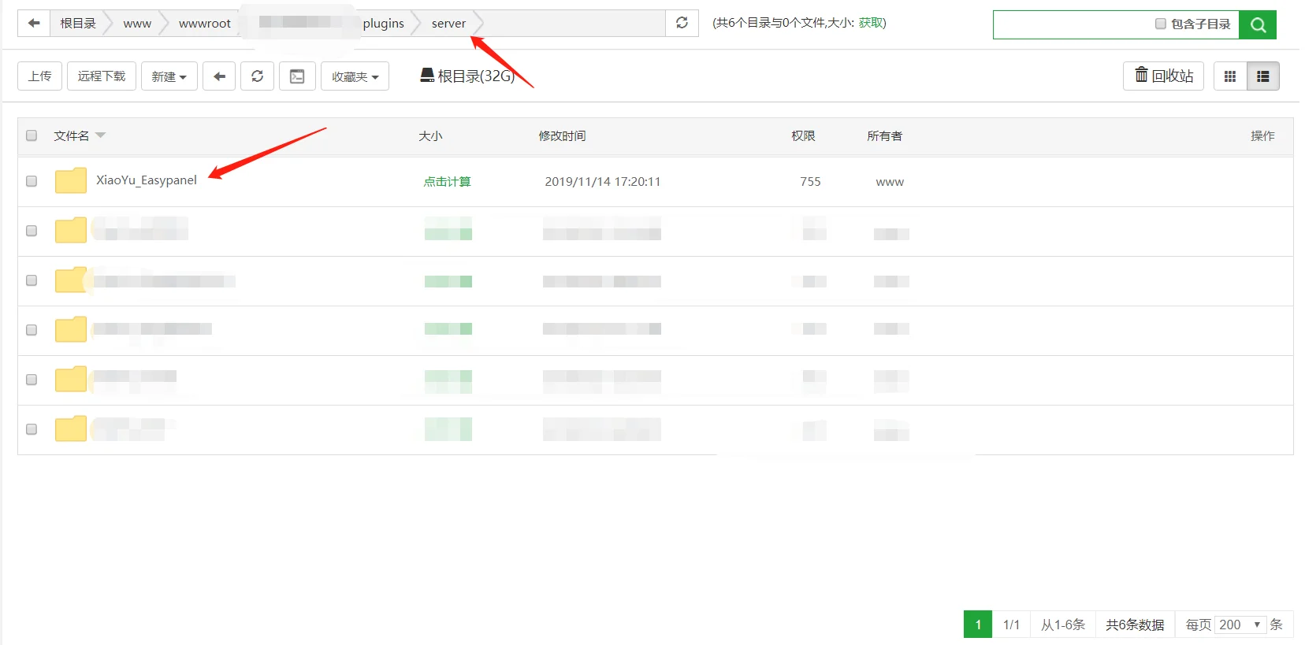Refresh the file list from the toolbar
The height and width of the screenshot is (645, 1305).
click(x=257, y=76)
